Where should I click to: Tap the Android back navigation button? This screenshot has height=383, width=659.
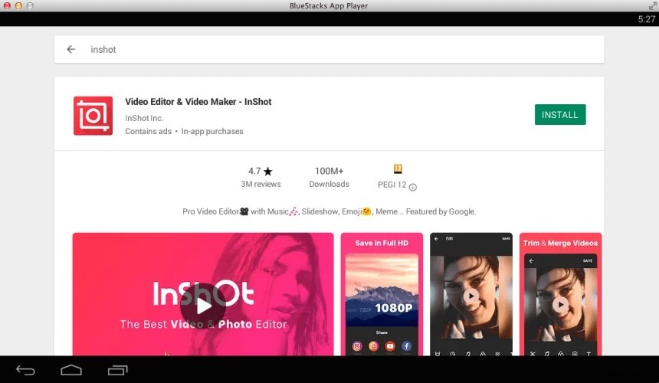[x=25, y=370]
